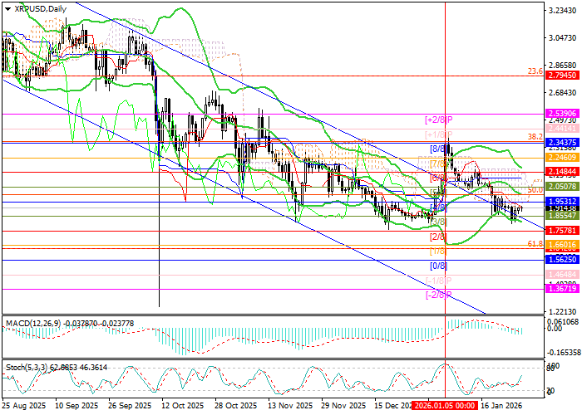
Task: Click the chart shift triangle icon
Action: pyautogui.click(x=6, y=8)
